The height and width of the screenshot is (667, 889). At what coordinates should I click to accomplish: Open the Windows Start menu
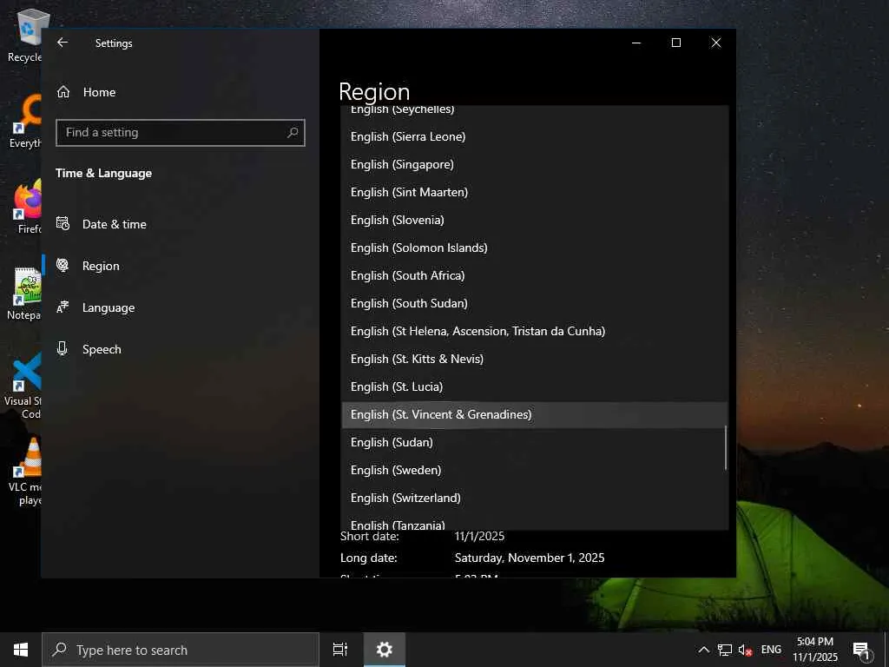click(x=21, y=650)
